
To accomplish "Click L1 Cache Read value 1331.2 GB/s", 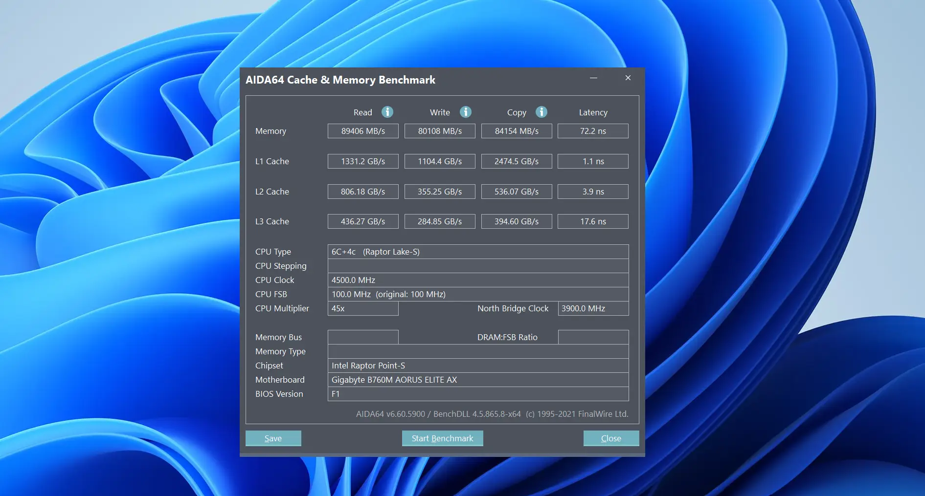I will 363,161.
